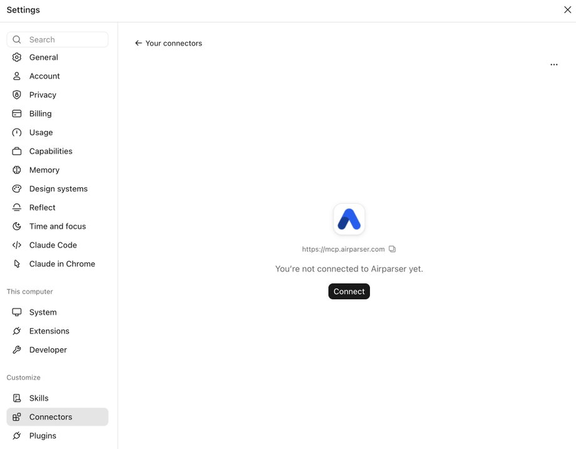Select Design systems entry

(58, 188)
